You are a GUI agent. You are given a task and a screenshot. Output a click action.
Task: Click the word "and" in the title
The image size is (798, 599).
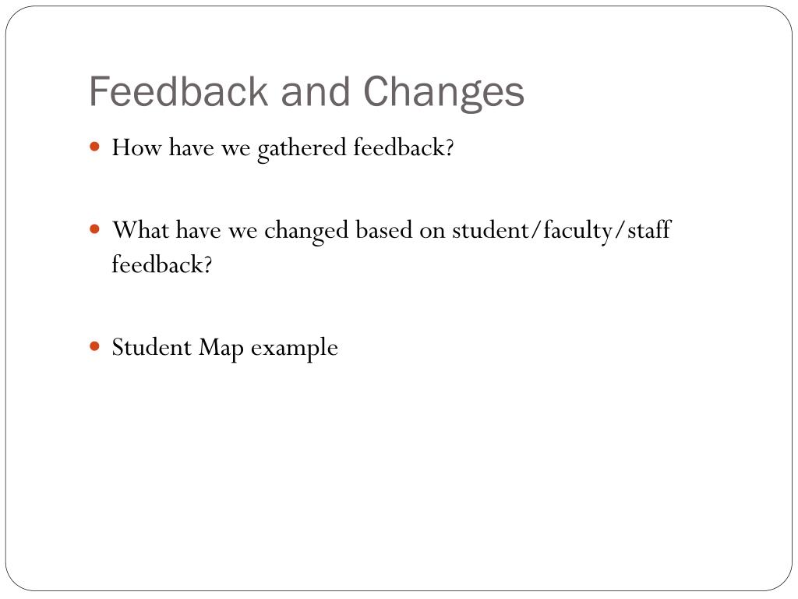pyautogui.click(x=315, y=92)
